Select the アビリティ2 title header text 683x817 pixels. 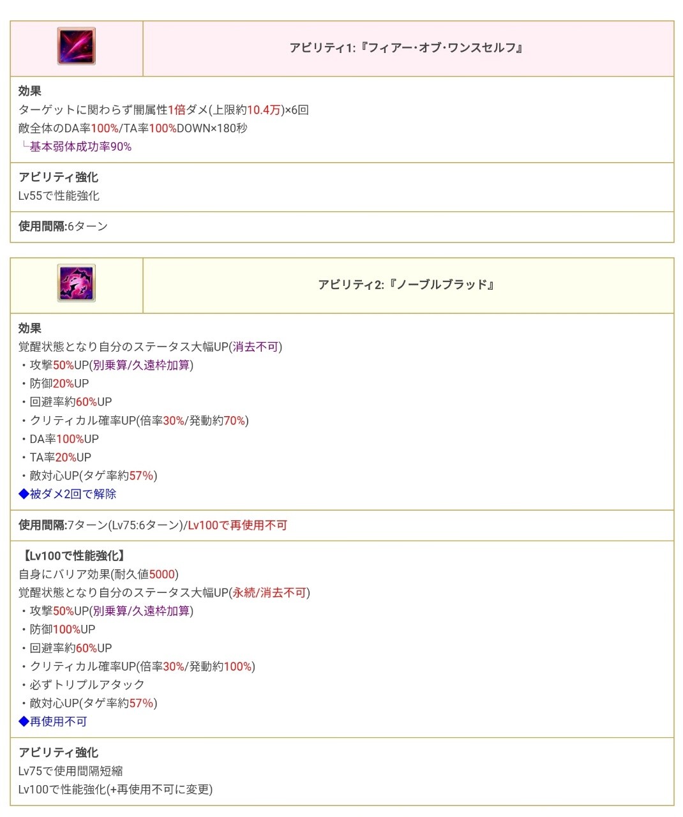(407, 285)
